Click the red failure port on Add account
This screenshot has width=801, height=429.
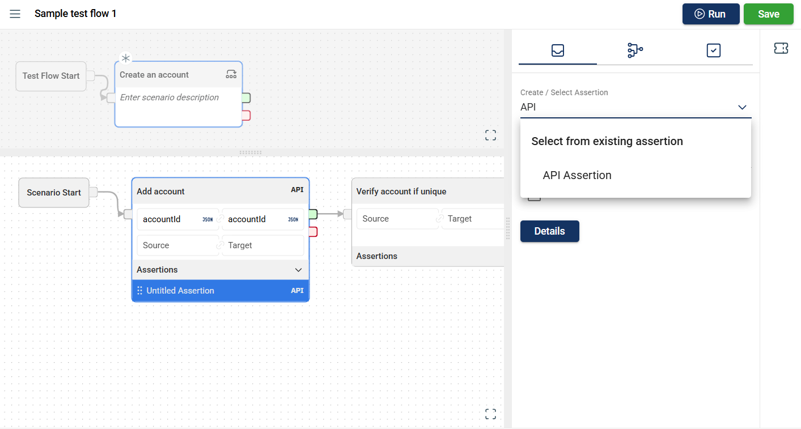(313, 231)
